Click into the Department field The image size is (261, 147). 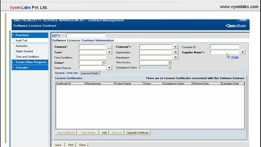(x=156, y=57)
